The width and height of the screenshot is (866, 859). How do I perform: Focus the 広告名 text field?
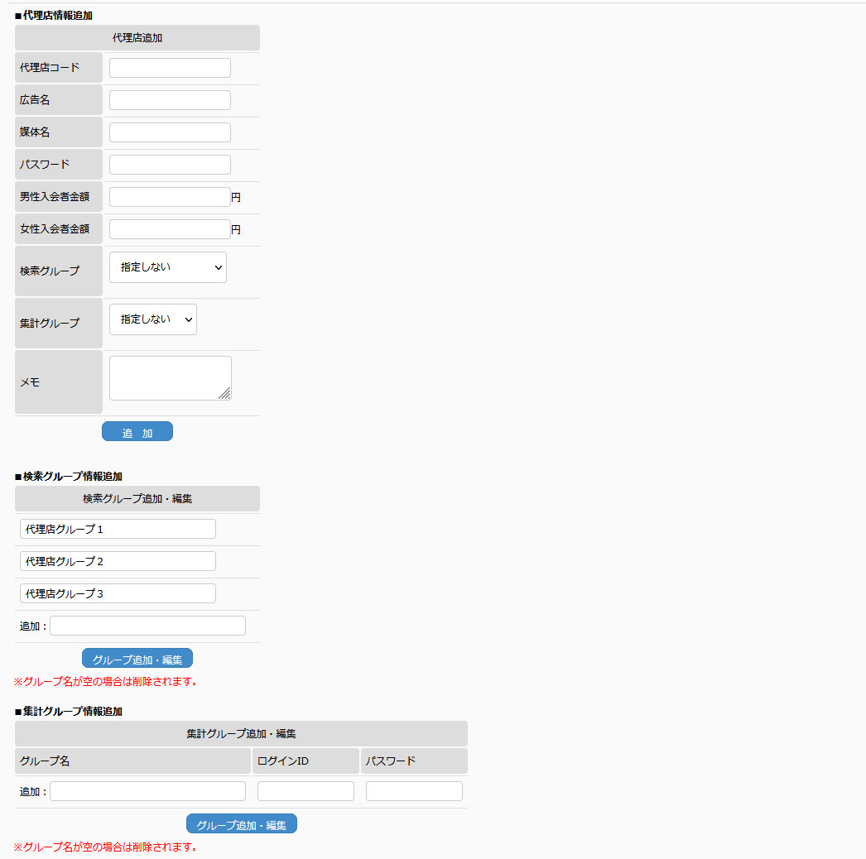tap(170, 100)
